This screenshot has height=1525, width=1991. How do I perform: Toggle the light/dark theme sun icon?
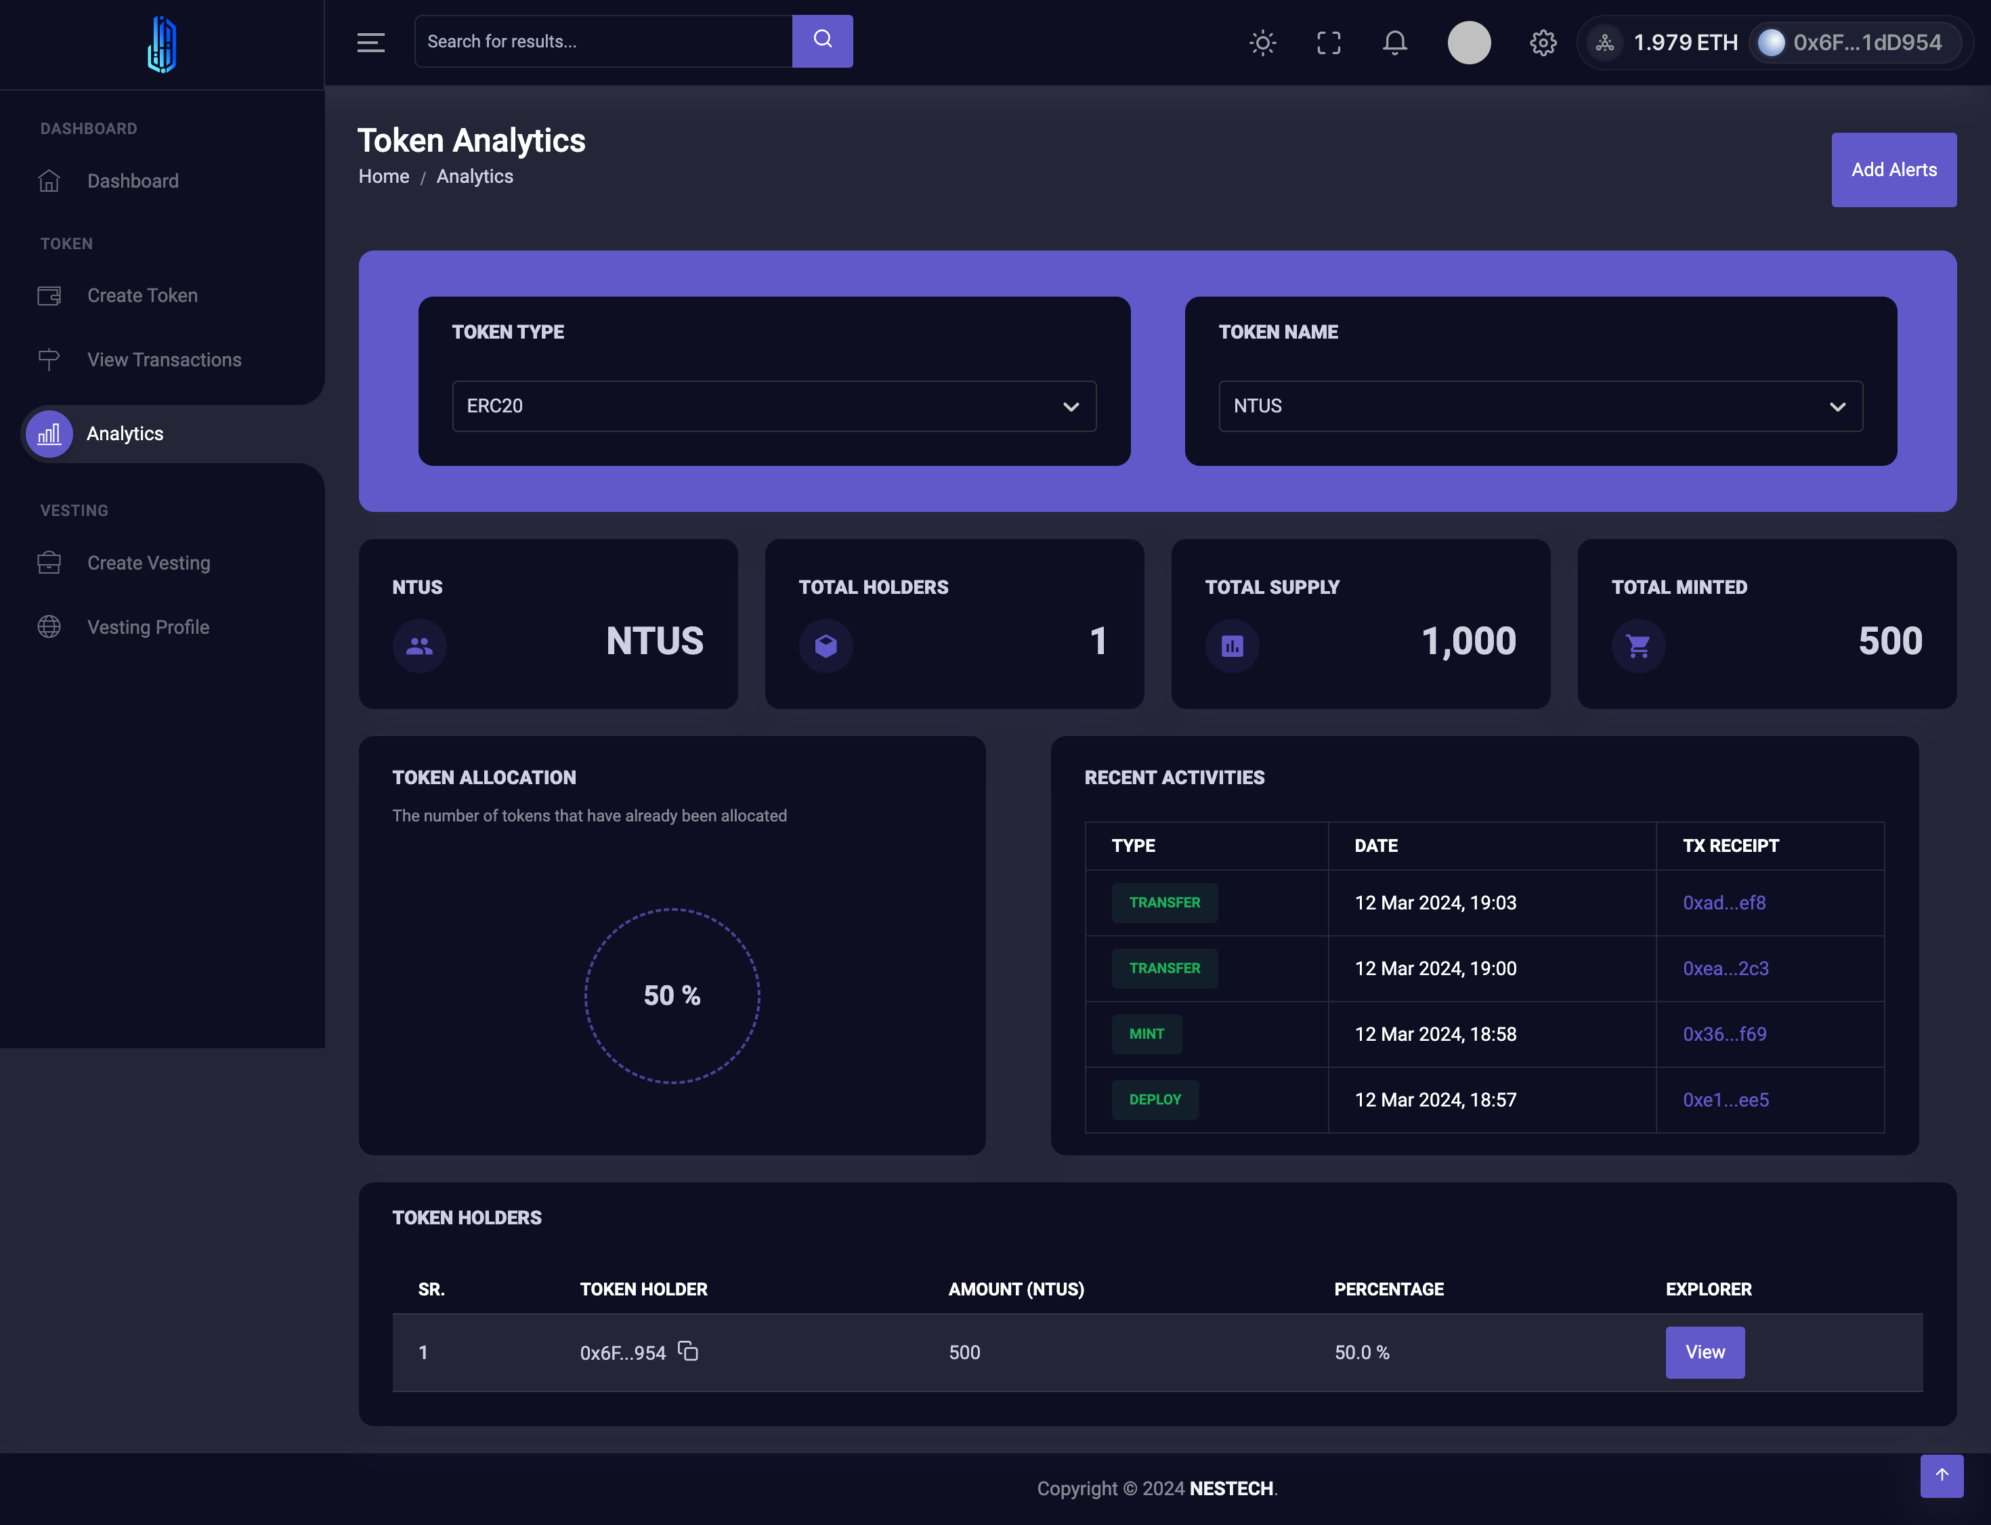tap(1262, 43)
